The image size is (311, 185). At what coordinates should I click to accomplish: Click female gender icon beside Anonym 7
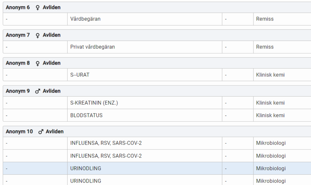[38, 35]
